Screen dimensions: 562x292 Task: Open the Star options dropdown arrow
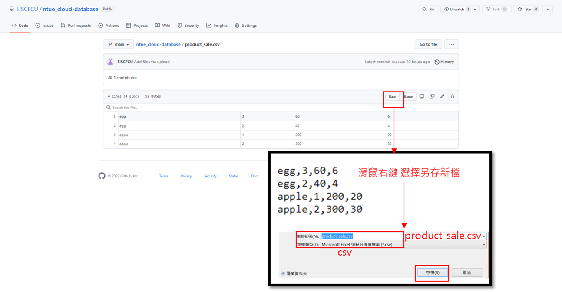coord(547,9)
